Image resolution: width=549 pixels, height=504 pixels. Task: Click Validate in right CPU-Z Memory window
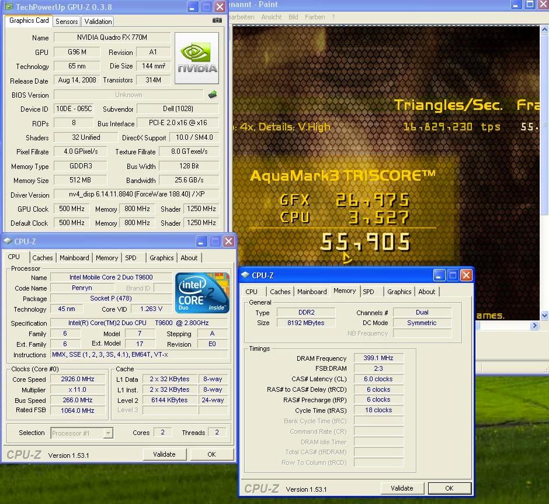pyautogui.click(x=402, y=488)
